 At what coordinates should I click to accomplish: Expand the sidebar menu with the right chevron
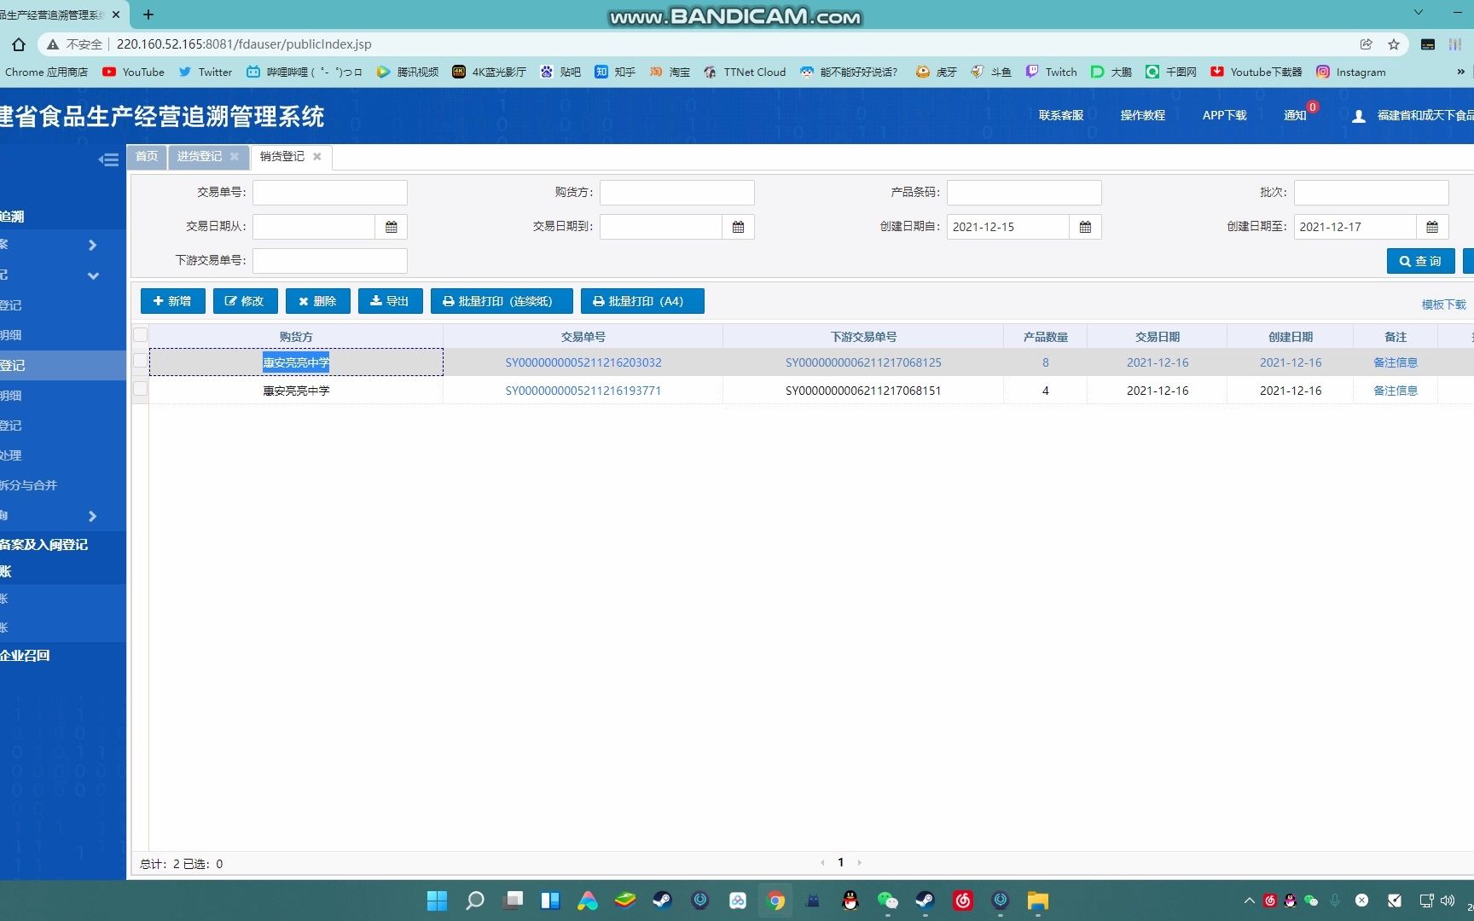pos(92,245)
